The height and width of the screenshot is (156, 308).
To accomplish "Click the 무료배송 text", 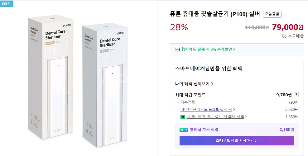I will pos(296,36).
